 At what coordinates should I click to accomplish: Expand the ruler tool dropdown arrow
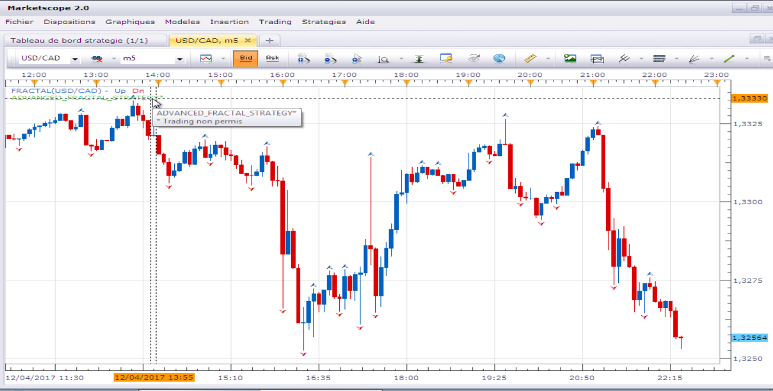548,58
